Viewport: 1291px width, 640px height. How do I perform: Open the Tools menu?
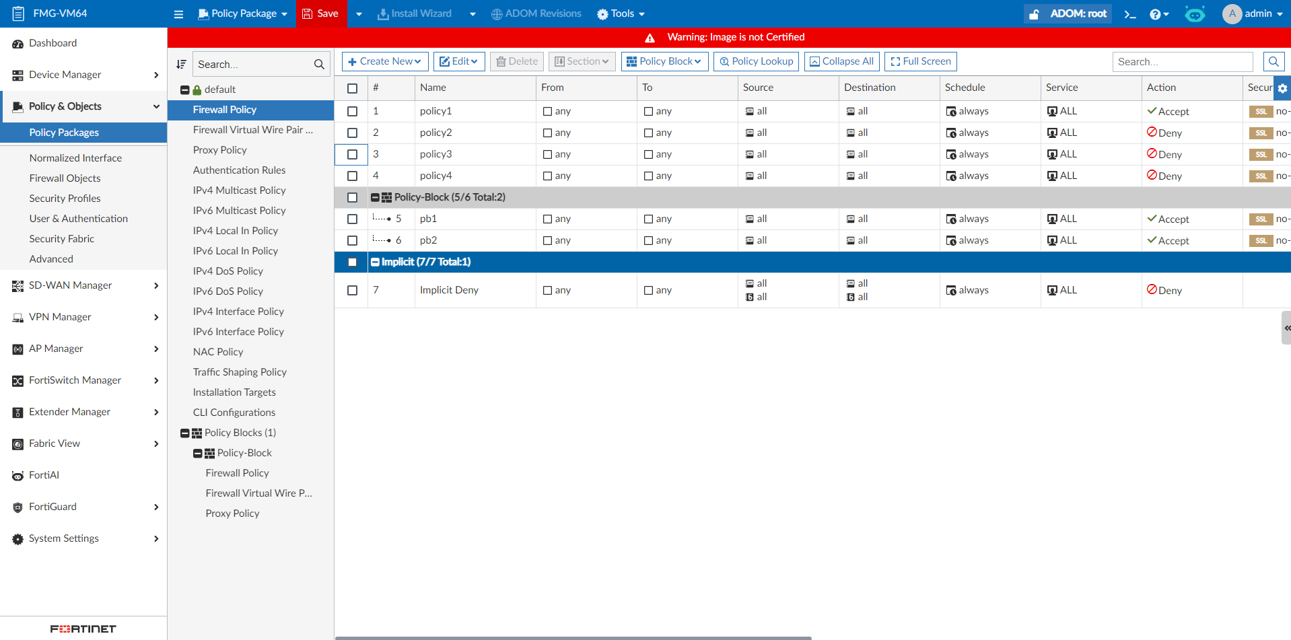coord(620,13)
